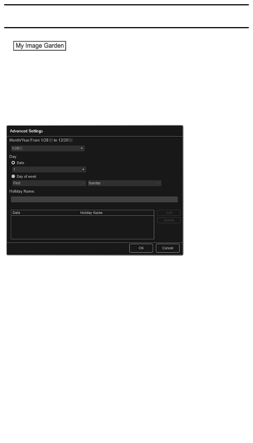253x443 pixels.
Task: Click the Holiday Name input field
Action: (x=94, y=200)
